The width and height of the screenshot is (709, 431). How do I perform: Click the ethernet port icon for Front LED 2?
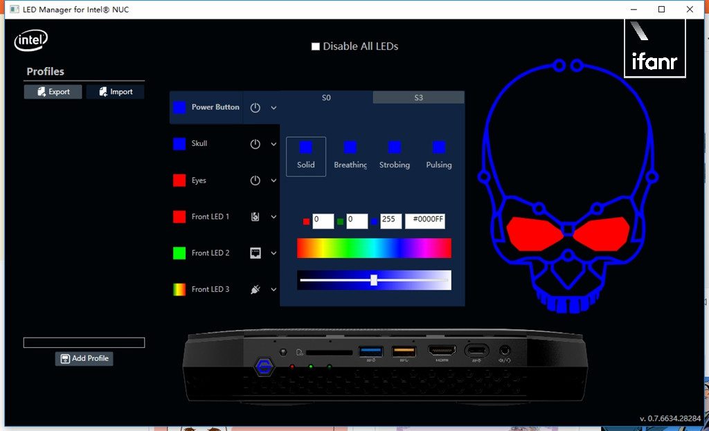coord(255,253)
